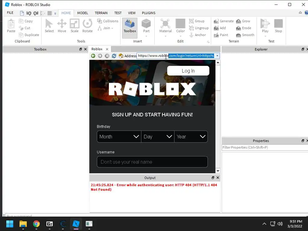Click Filter Properties search field

[265, 147]
